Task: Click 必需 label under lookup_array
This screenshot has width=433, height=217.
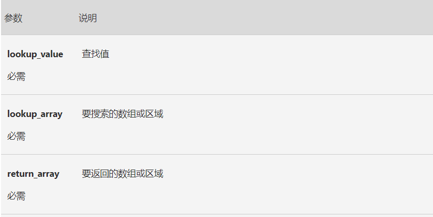Action: point(16,137)
